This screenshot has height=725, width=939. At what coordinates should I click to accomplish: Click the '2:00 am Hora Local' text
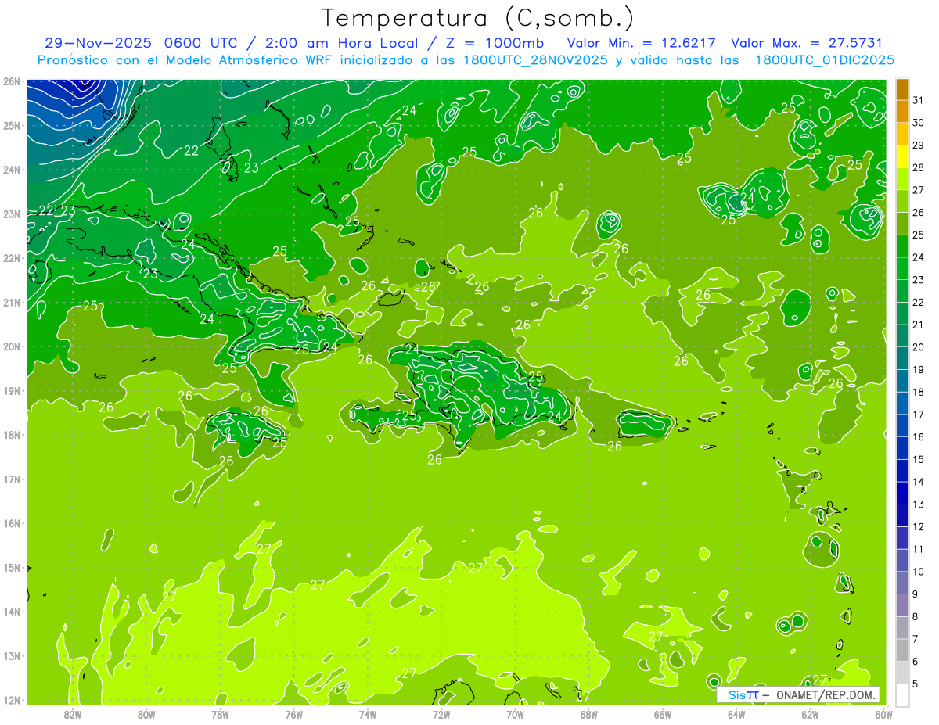pos(346,43)
